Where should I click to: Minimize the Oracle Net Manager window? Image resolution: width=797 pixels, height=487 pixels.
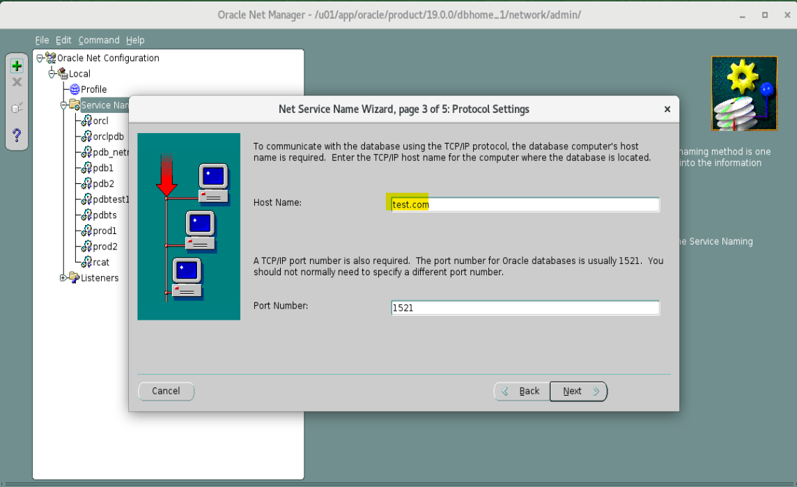coord(742,15)
